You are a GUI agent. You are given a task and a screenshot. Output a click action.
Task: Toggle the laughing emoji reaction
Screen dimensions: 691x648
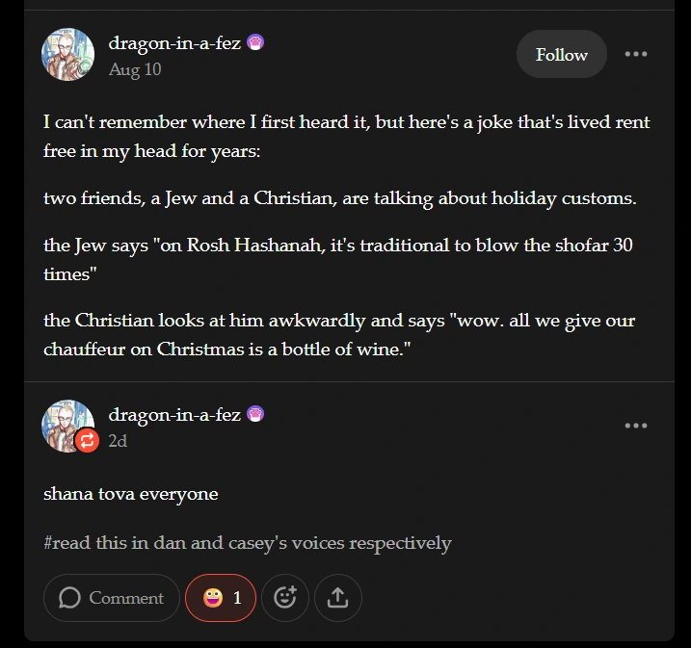pyautogui.click(x=221, y=598)
